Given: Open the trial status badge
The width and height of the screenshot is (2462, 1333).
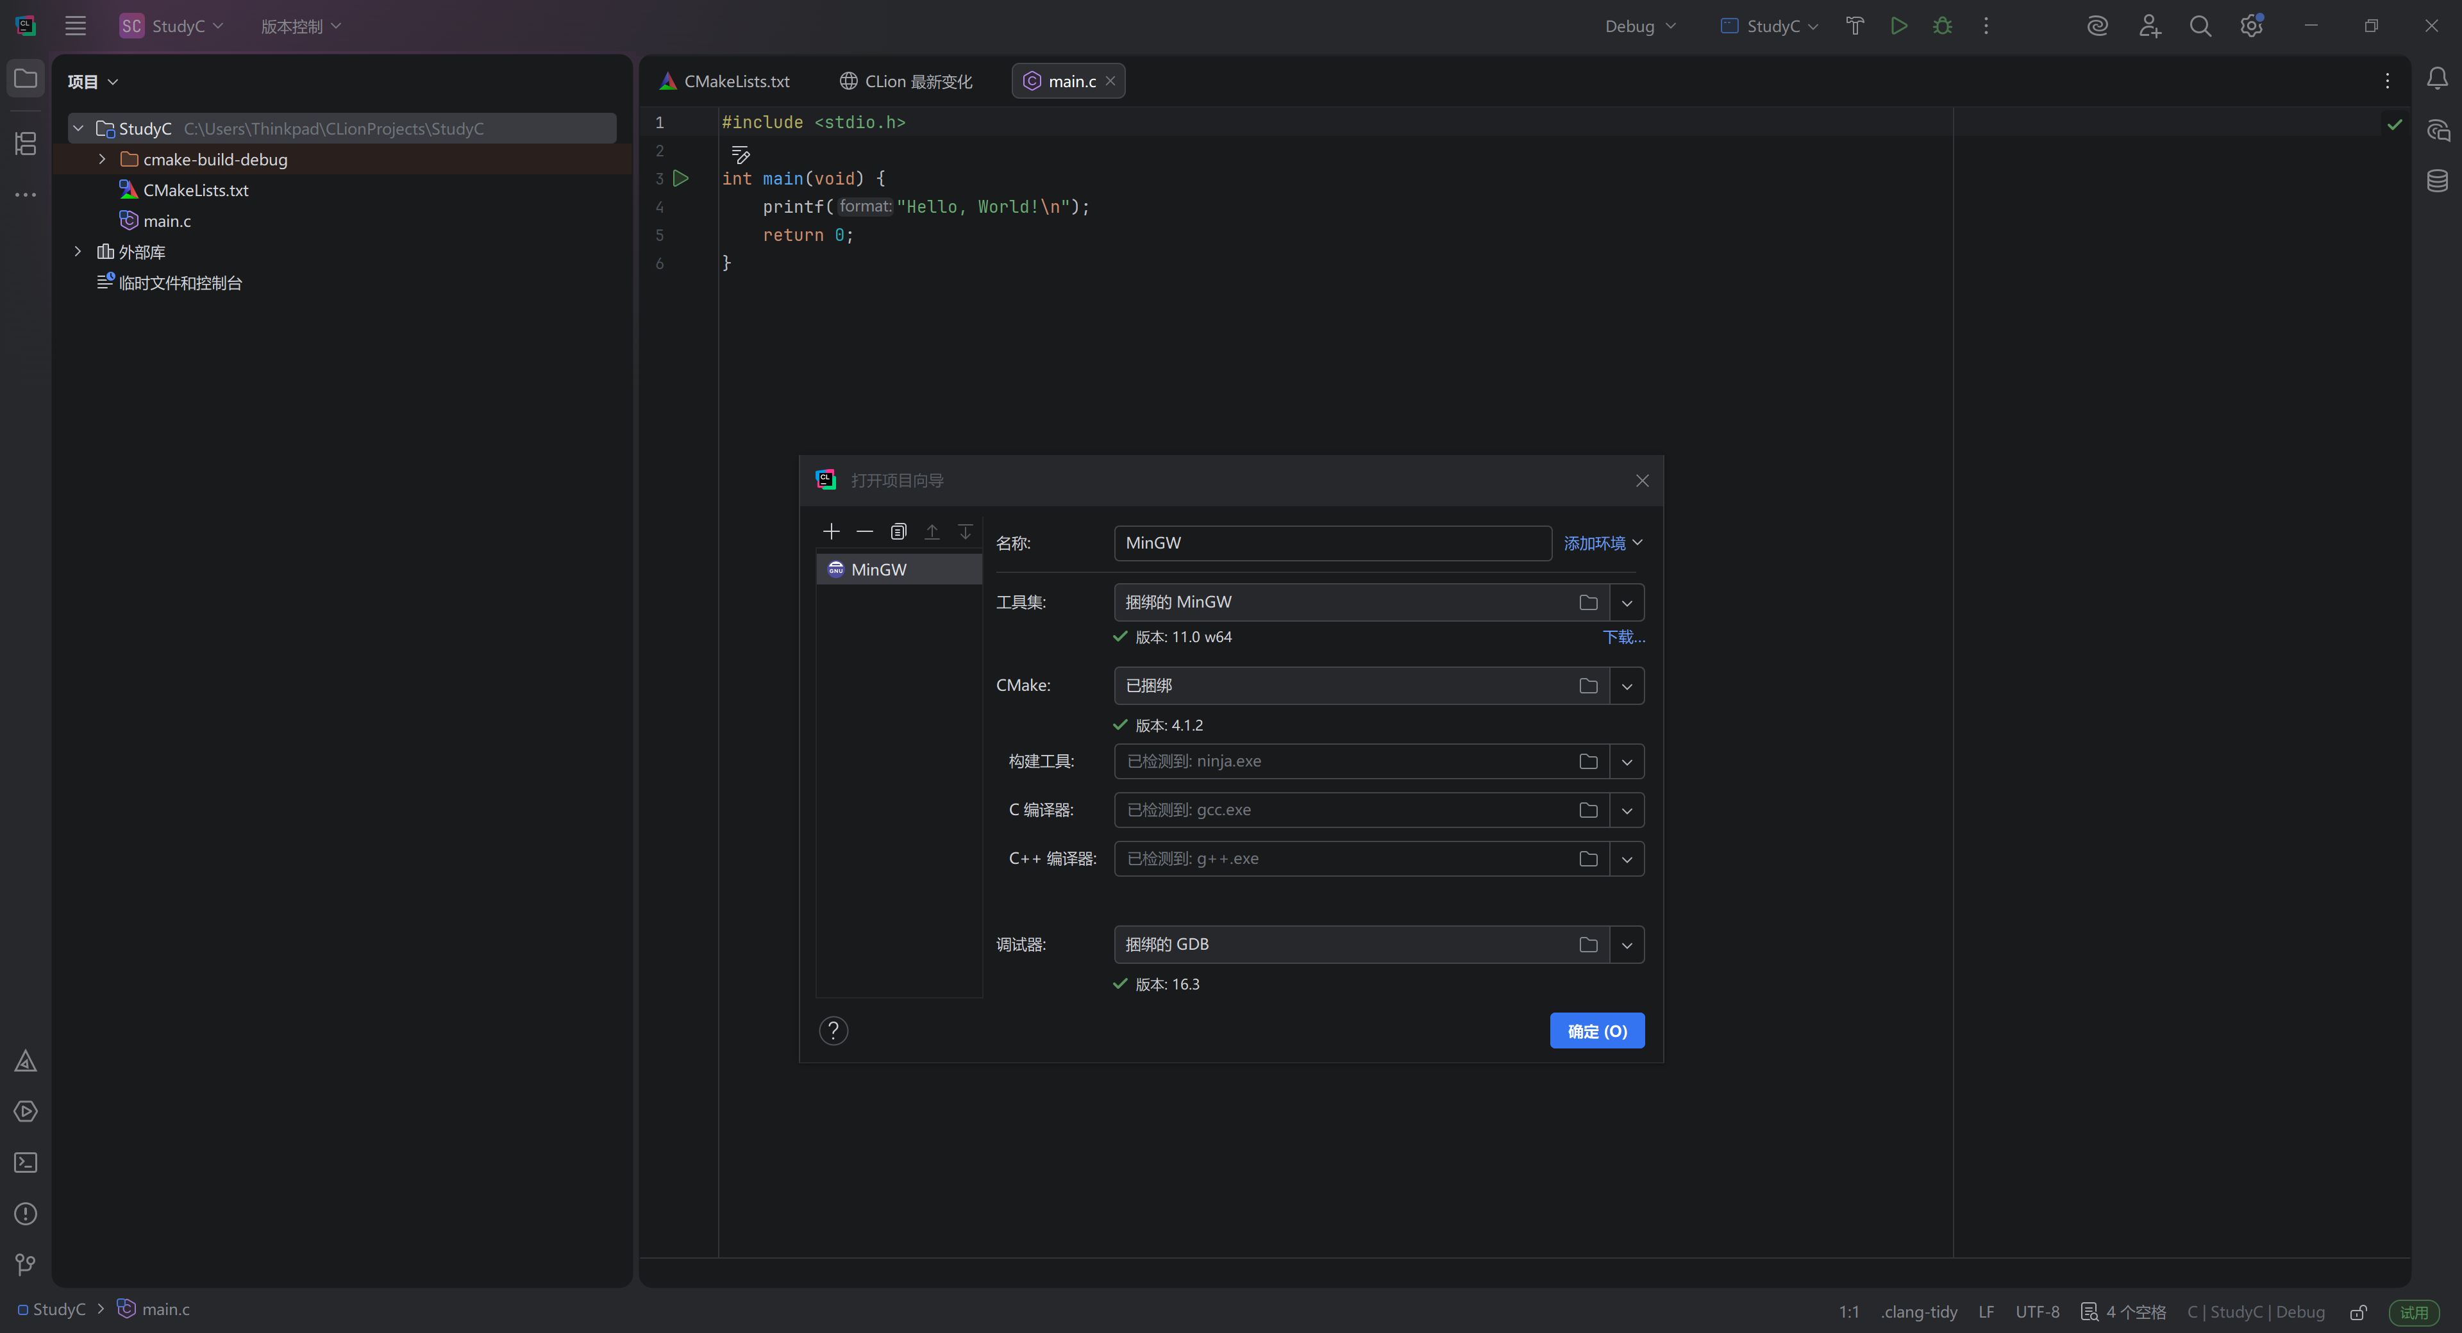Looking at the screenshot, I should [x=2414, y=1312].
